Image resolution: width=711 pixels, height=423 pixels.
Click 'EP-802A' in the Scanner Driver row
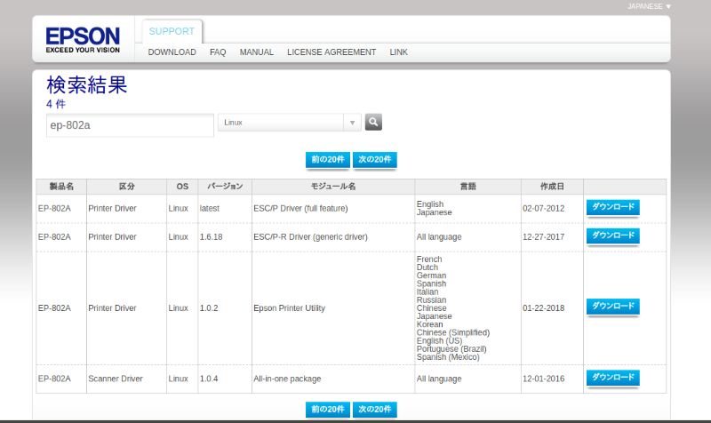[54, 379]
